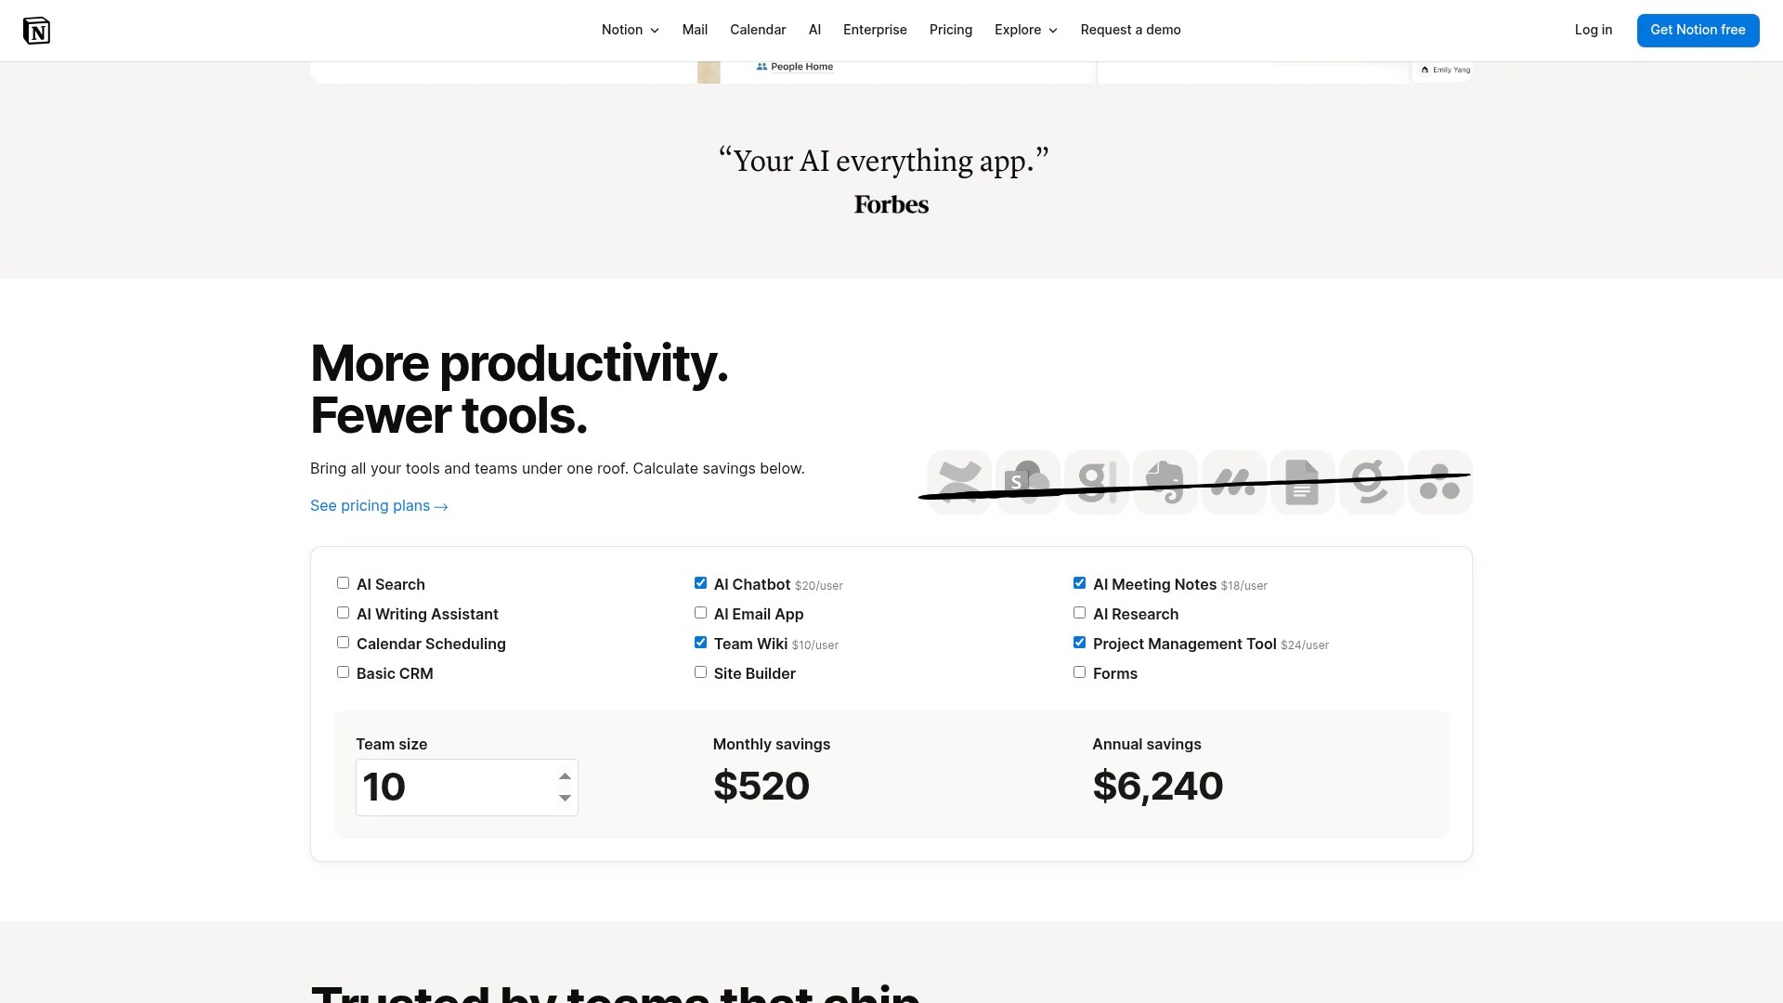Click the crossed-out Asana dots icon
Viewport: 1783px width, 1003px height.
tap(1439, 482)
